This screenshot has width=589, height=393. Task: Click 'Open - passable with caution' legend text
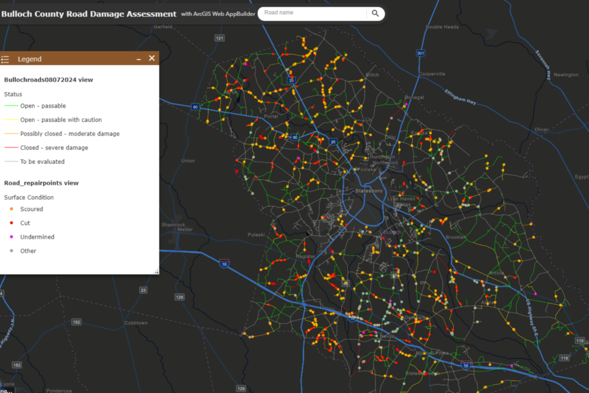(61, 120)
